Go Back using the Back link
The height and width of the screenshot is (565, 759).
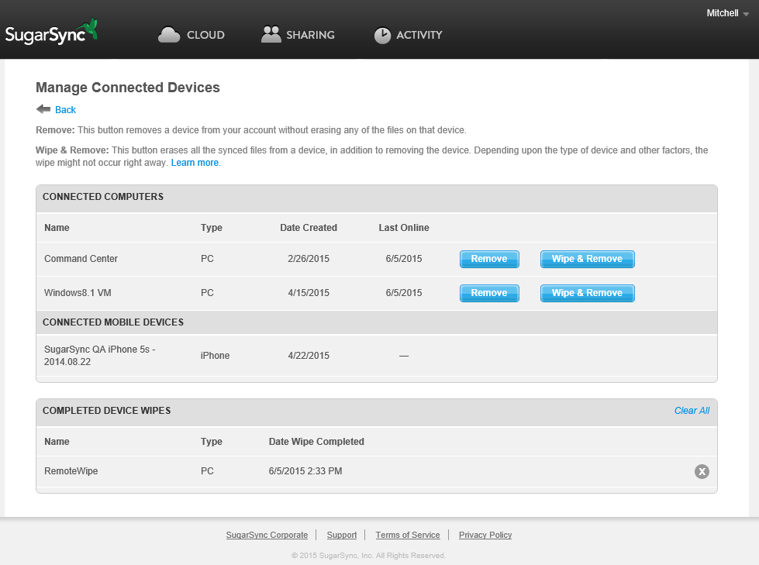(65, 109)
